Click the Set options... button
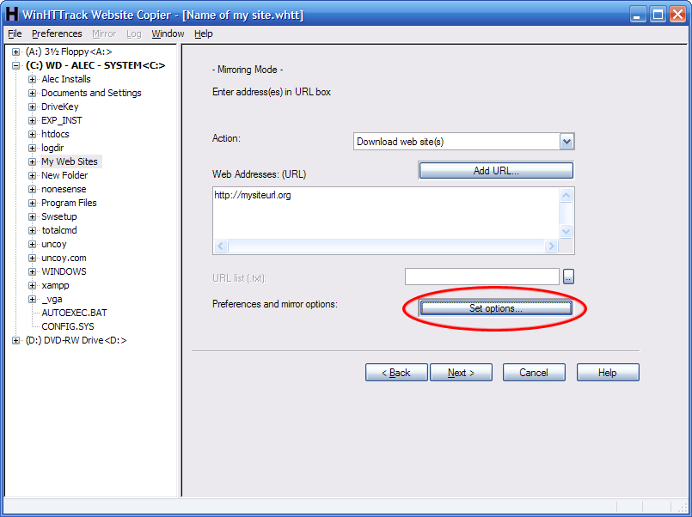The height and width of the screenshot is (517, 692). [x=496, y=308]
